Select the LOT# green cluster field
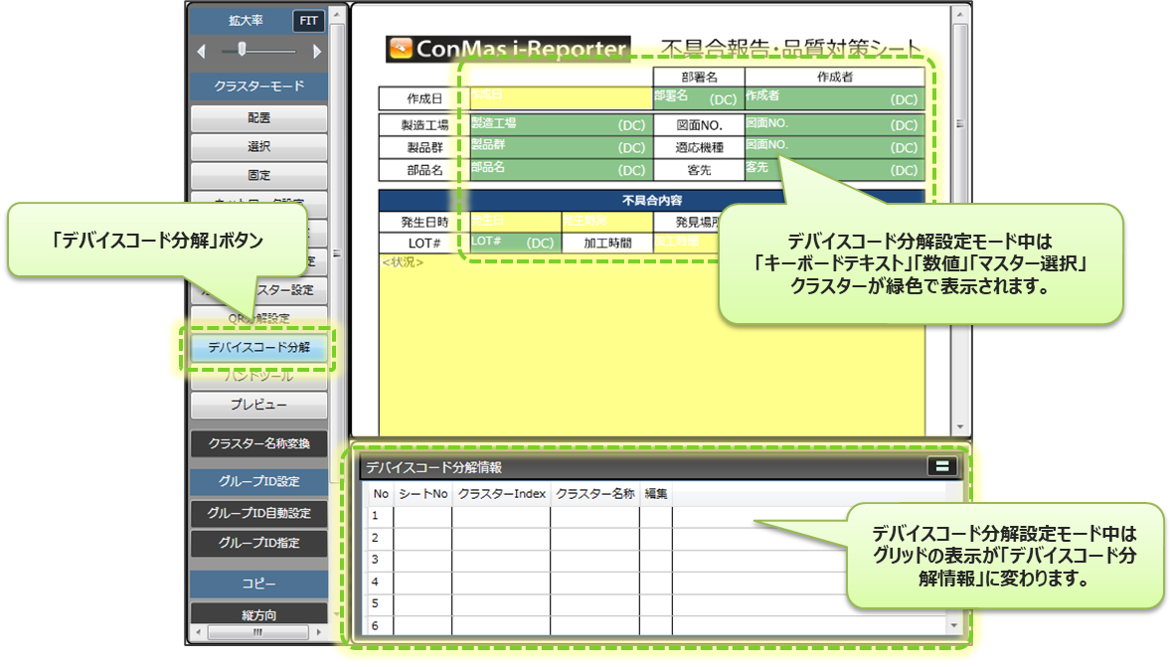Viewport: 1172px width, 667px height. click(515, 243)
